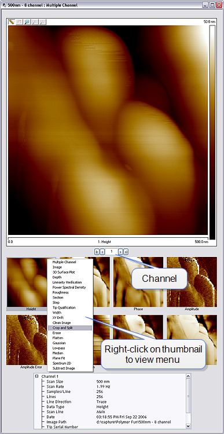Go to next channel arrow
The width and height of the screenshot is (224, 434).
coord(120,252)
